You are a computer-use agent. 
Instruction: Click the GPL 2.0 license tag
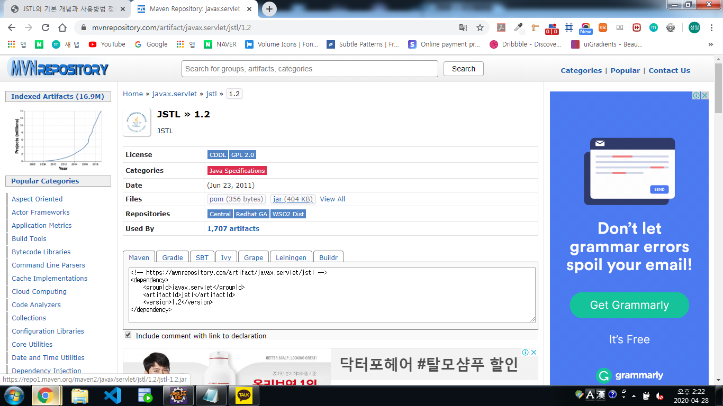coord(243,155)
